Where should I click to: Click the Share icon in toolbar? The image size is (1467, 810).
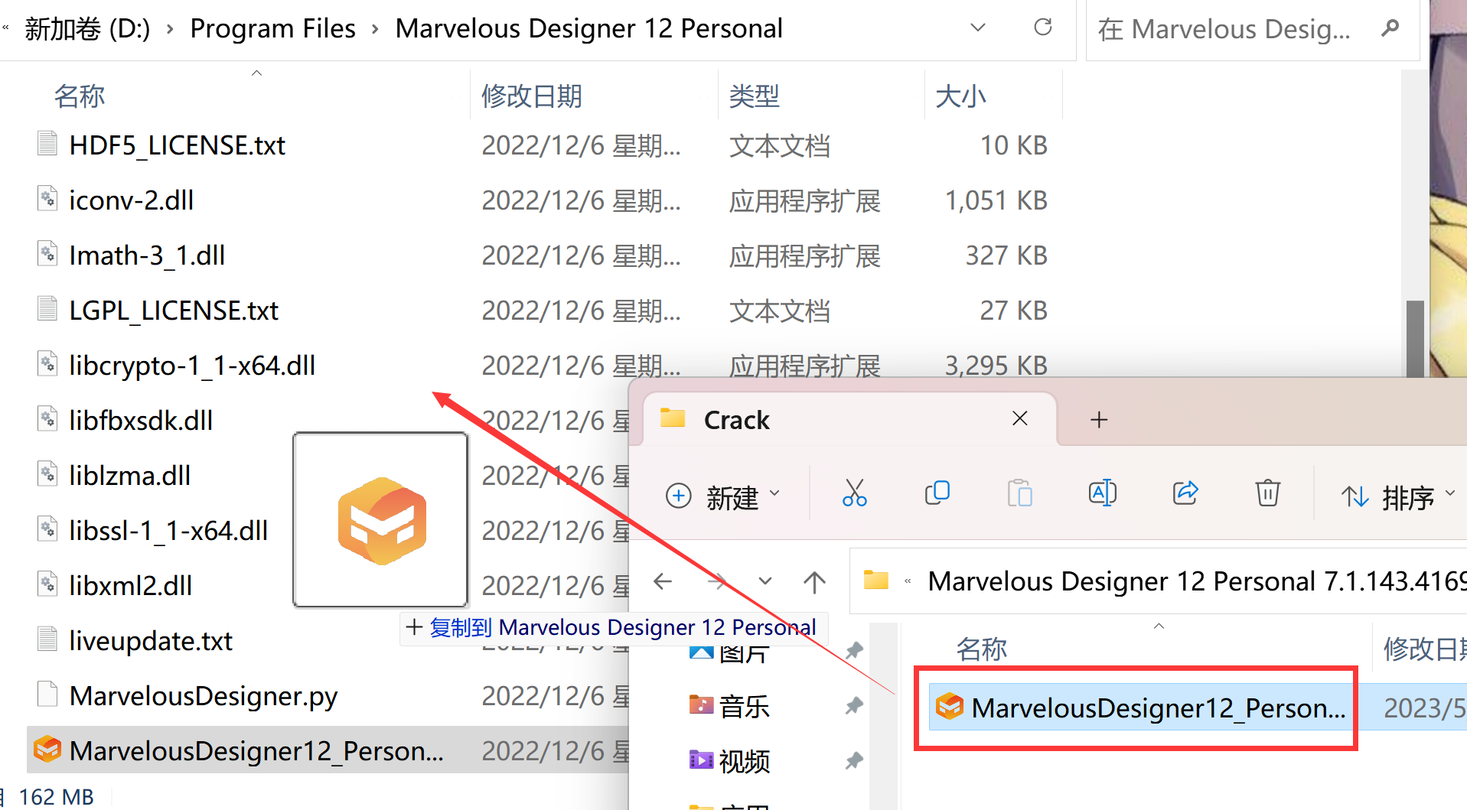click(x=1185, y=494)
